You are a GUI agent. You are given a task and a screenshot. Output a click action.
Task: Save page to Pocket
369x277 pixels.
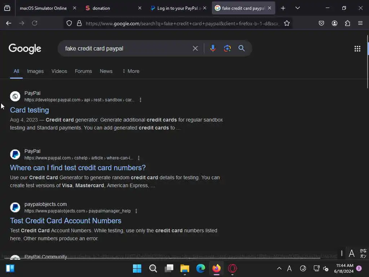click(321, 23)
